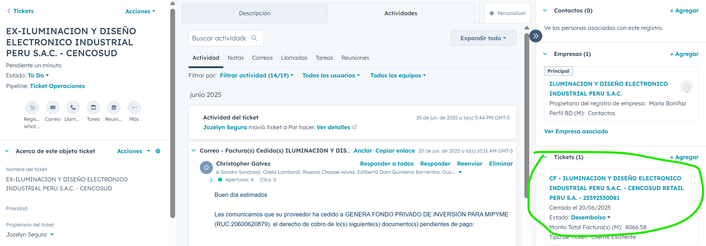Open CF - ILUMINACION associated ticket link
The image size is (706, 246).
tap(616, 188)
